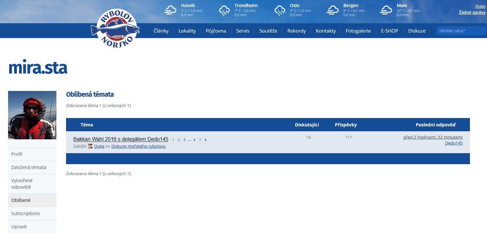Jump to page 8 of the topic
Image resolution: width=487 pixels, height=238 pixels.
pos(206,140)
